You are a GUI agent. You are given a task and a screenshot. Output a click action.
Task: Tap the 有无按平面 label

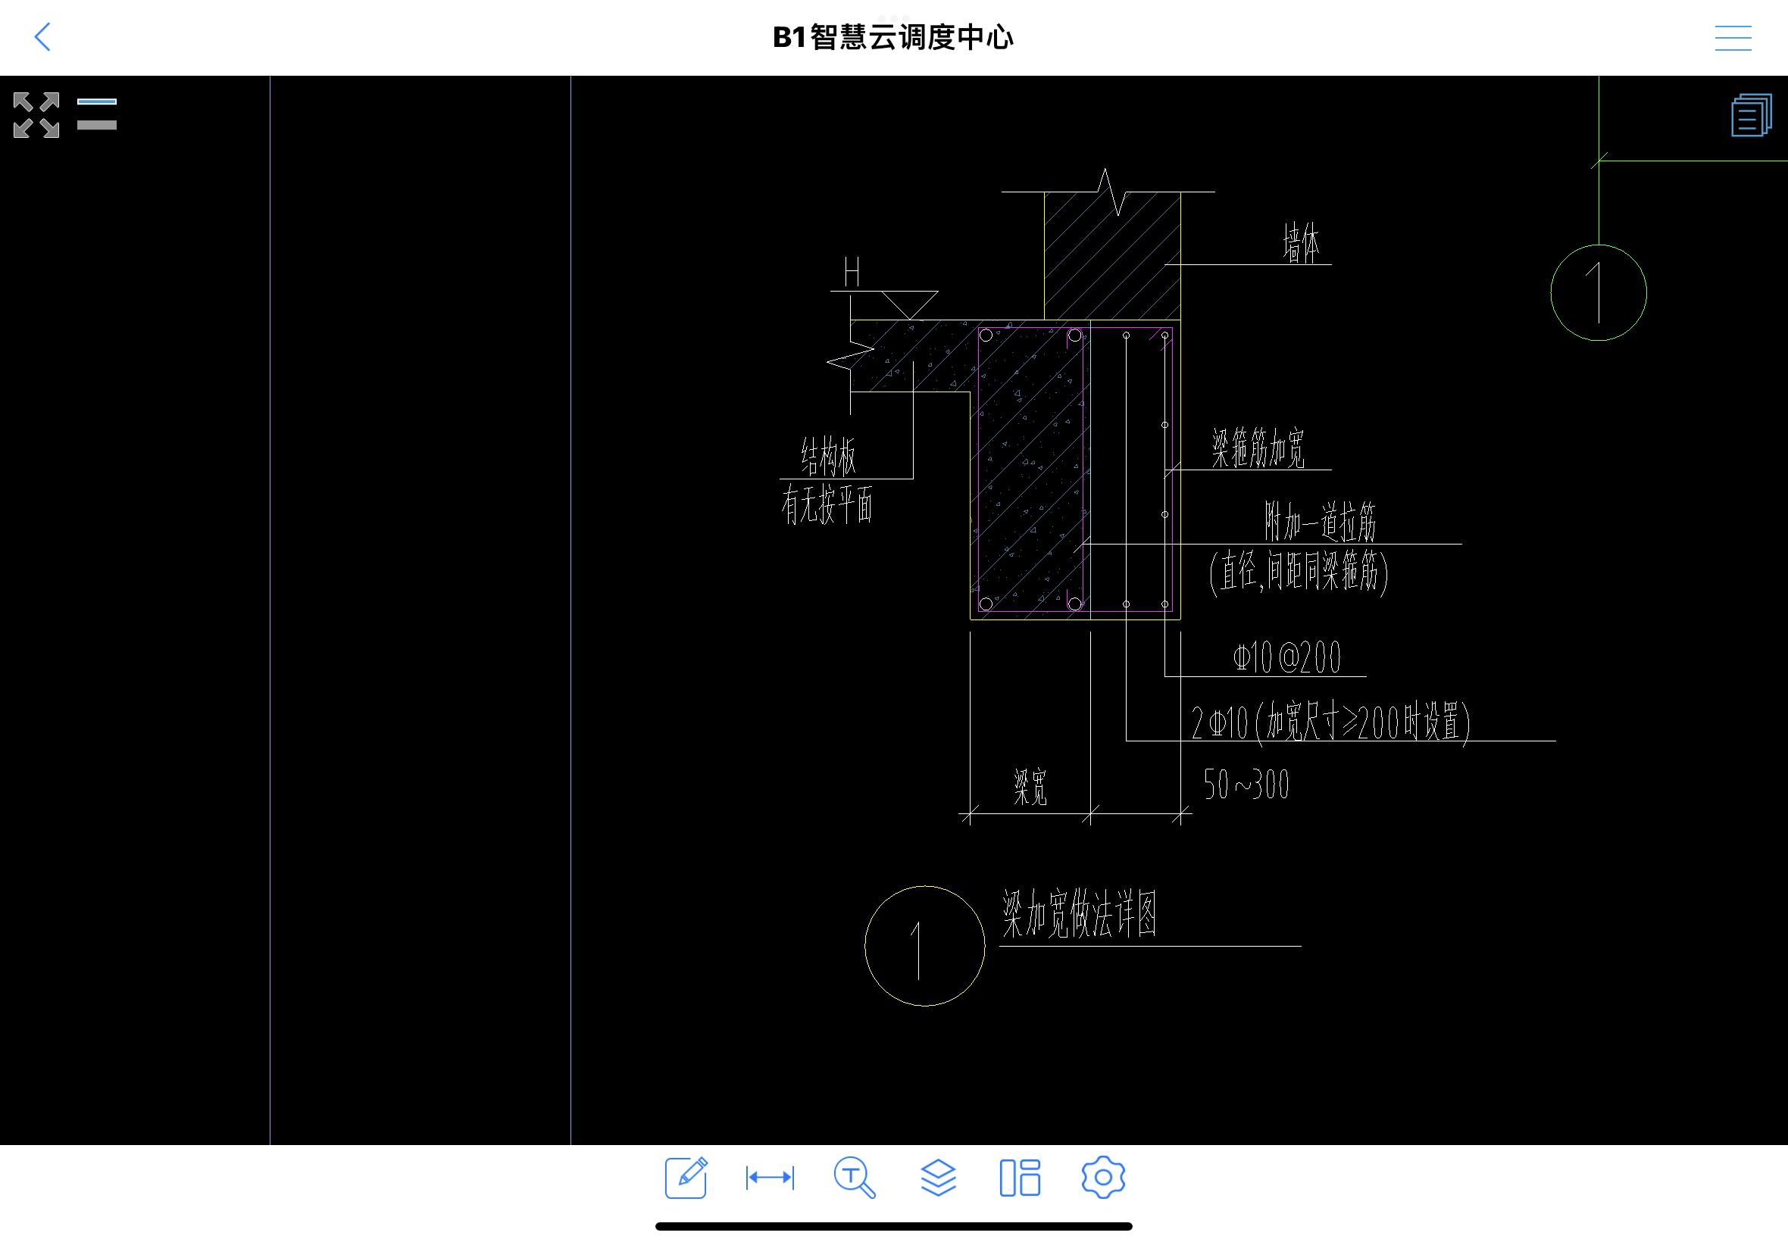coord(827,504)
